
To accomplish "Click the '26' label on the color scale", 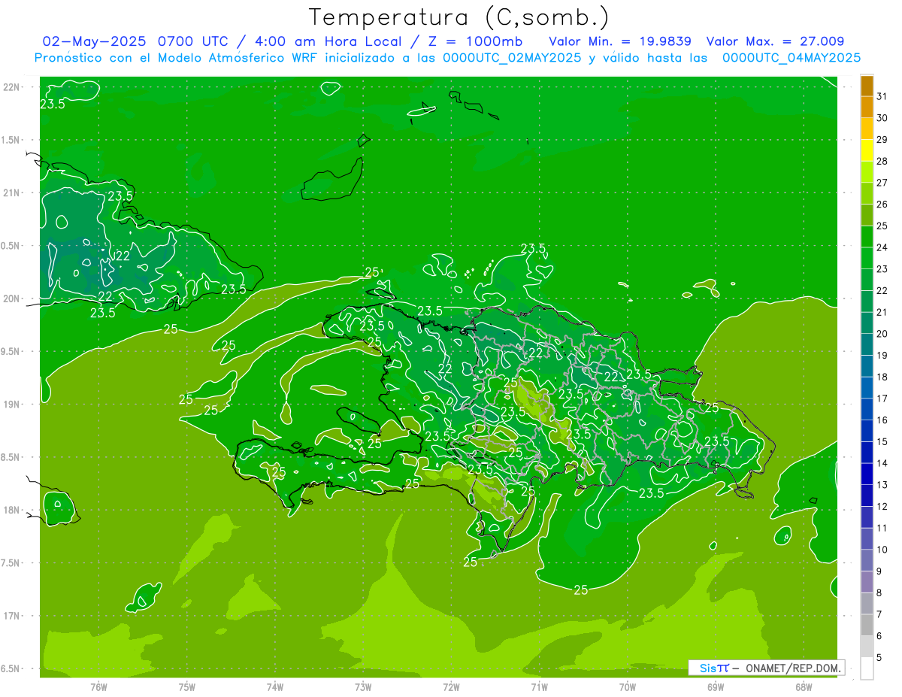I will (882, 205).
